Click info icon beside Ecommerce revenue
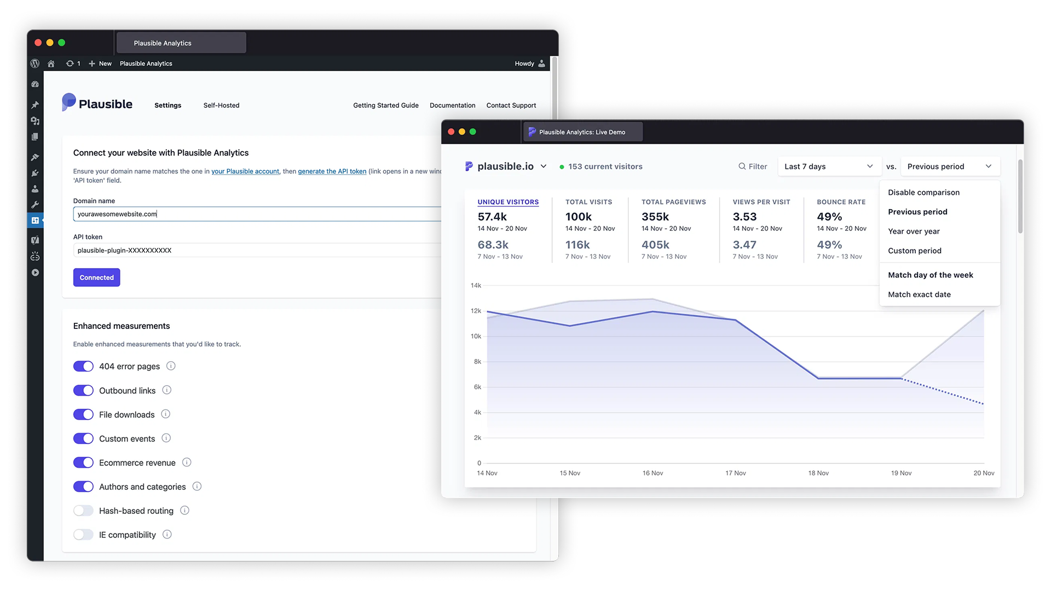This screenshot has height=591, width=1051. click(x=187, y=462)
